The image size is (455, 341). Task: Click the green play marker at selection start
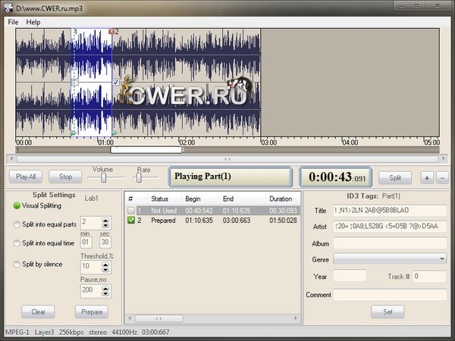[74, 133]
